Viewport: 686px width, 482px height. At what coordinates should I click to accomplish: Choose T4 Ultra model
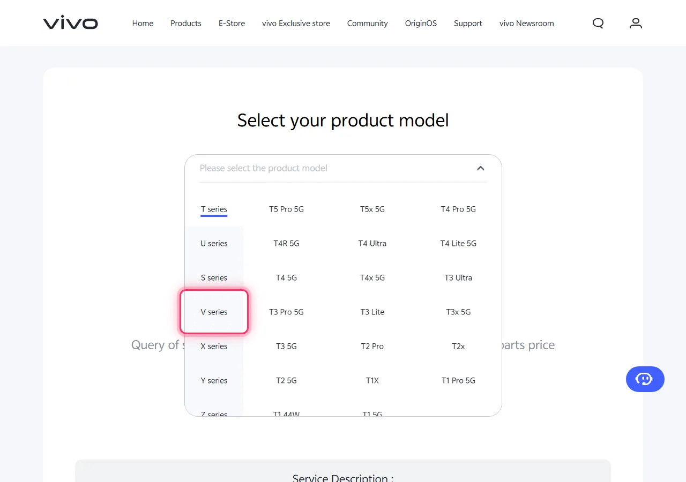point(372,243)
